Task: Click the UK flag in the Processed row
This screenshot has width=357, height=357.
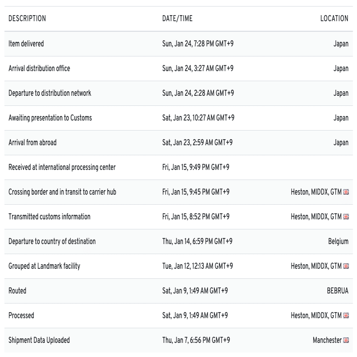Action: click(x=345, y=316)
